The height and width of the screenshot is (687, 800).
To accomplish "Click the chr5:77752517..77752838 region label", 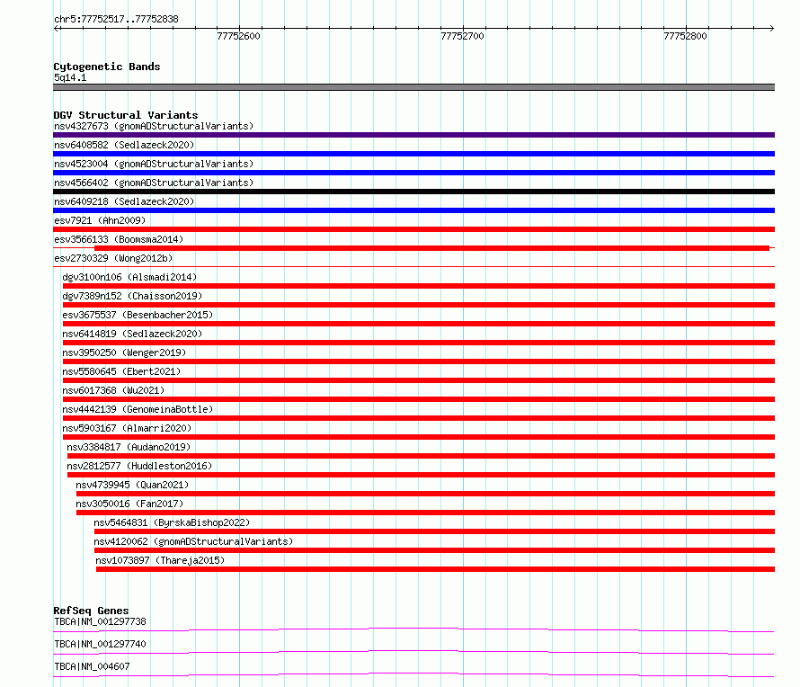I will (x=116, y=20).
